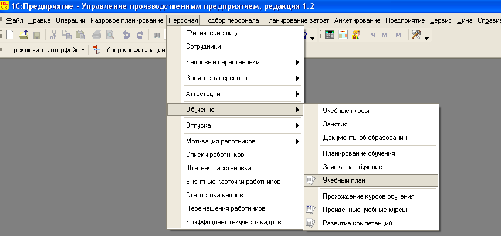Image resolution: width=501 pixels, height=236 pixels.
Task: Expand Занятость персонала submenu
Action: tap(235, 78)
